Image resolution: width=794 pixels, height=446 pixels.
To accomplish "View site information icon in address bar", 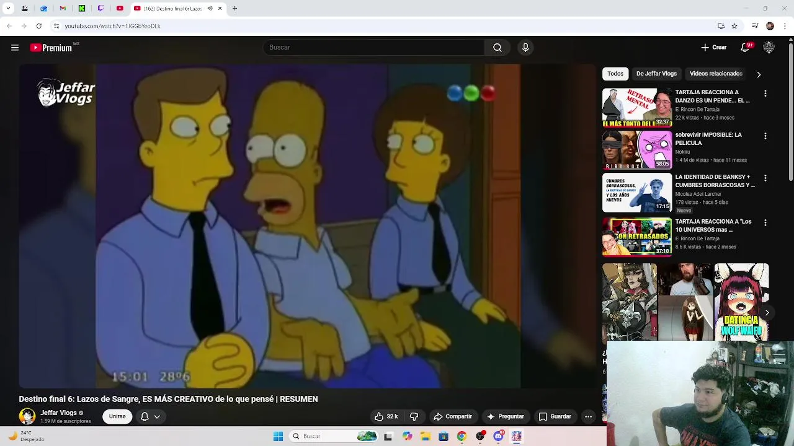I will click(x=56, y=26).
